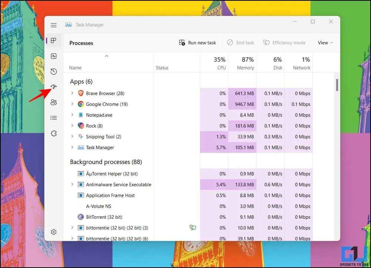
Task: Expand the Notepad.exe process
Action: 72,115
